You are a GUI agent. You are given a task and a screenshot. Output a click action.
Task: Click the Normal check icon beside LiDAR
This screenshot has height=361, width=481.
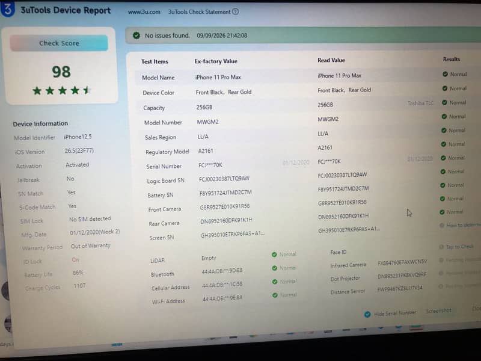coord(274,255)
